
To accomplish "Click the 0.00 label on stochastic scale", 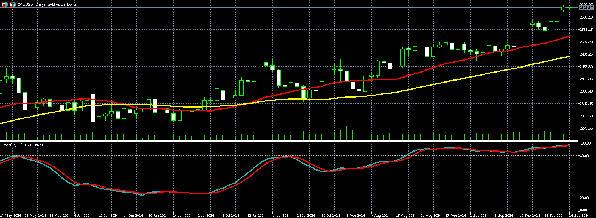I will tap(584, 210).
